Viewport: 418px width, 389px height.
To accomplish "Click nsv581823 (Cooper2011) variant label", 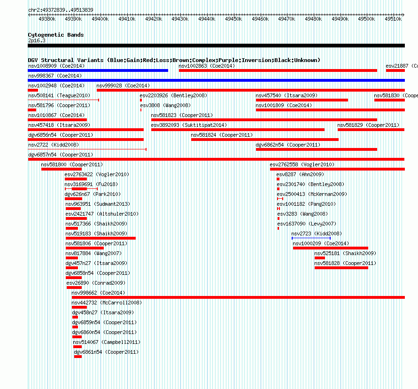I will click(x=182, y=115).
